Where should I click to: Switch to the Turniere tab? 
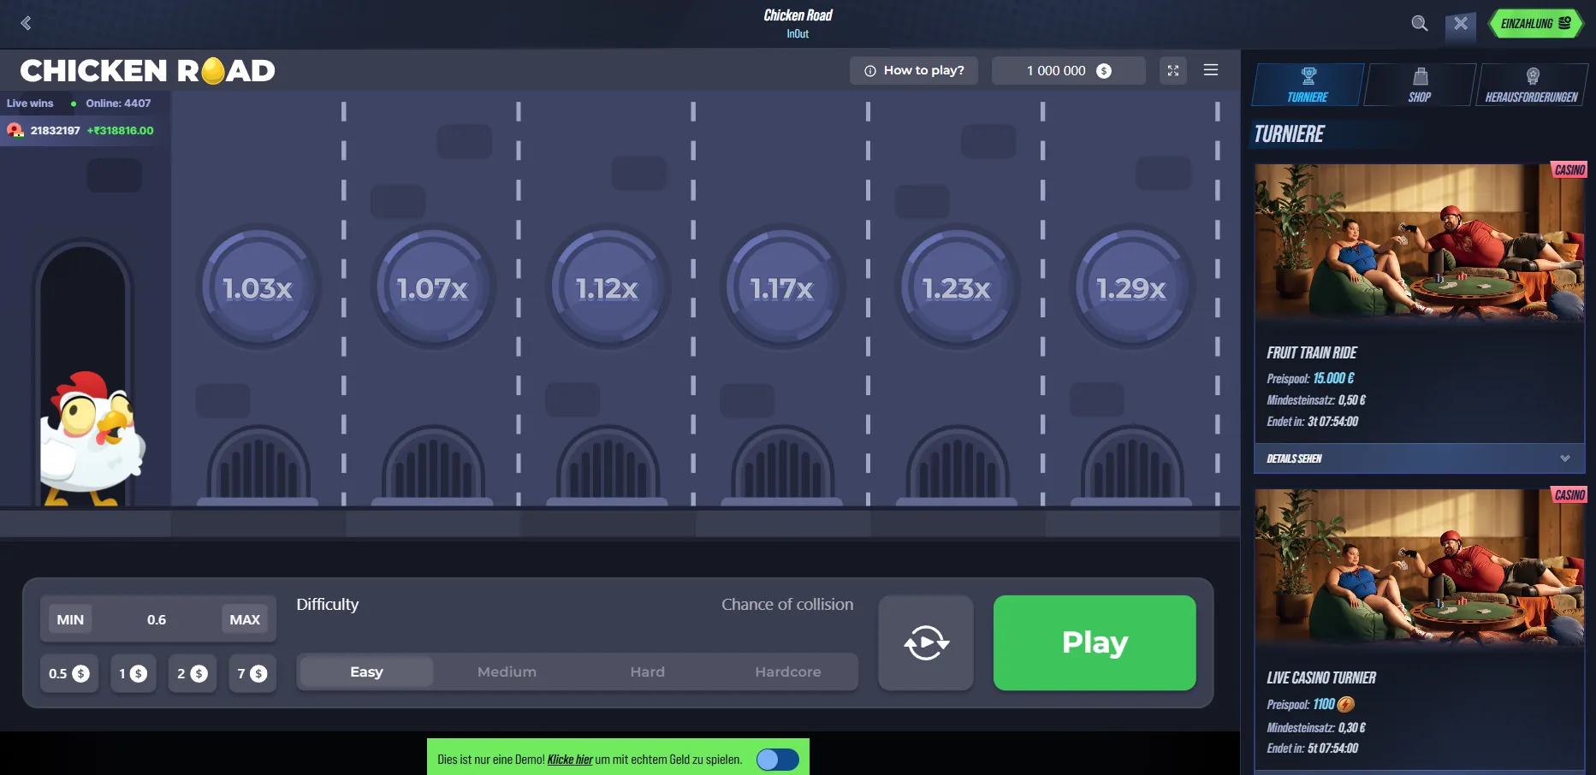click(1308, 85)
